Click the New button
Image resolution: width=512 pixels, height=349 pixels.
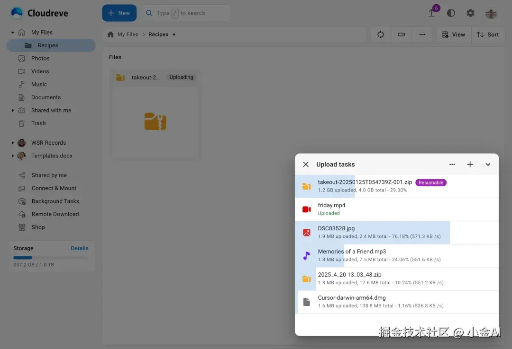click(x=119, y=13)
